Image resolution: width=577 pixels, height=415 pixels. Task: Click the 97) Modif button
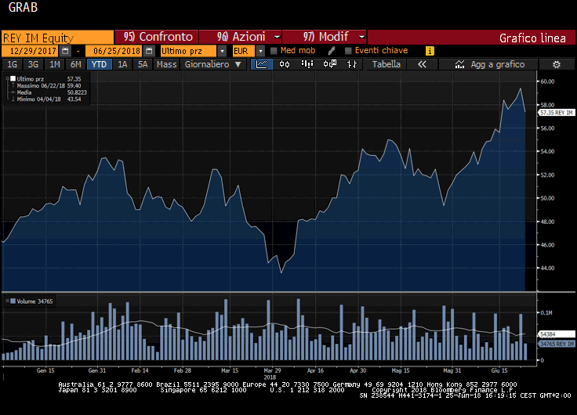[325, 37]
